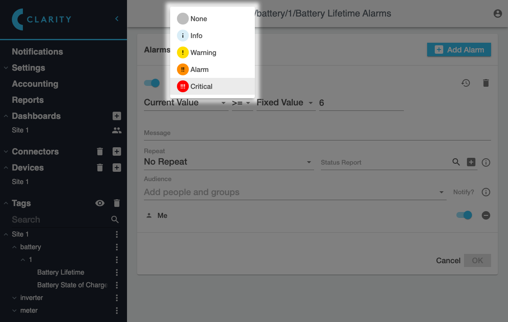Add a new device with the plus icon

tap(117, 168)
